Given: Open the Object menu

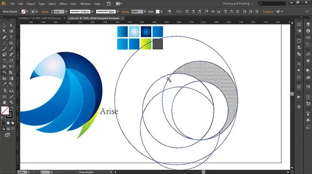Looking at the screenshot, I should click(x=31, y=4).
